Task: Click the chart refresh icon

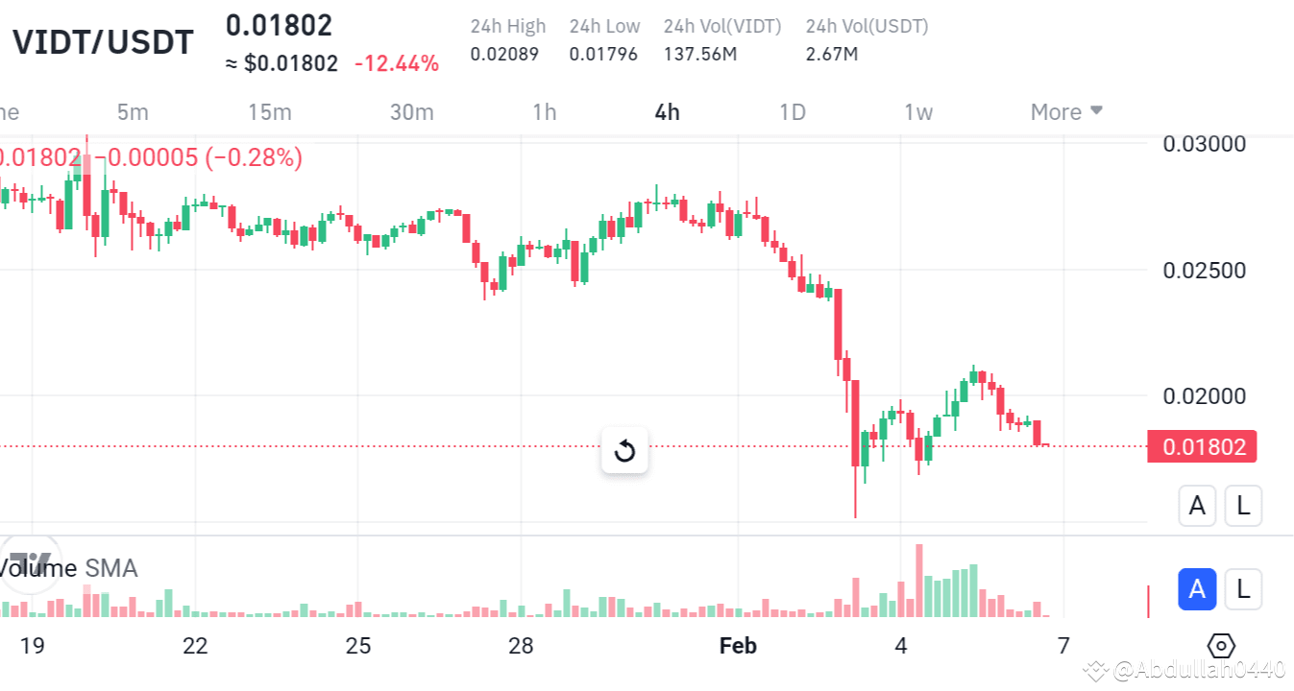Action: [x=624, y=450]
